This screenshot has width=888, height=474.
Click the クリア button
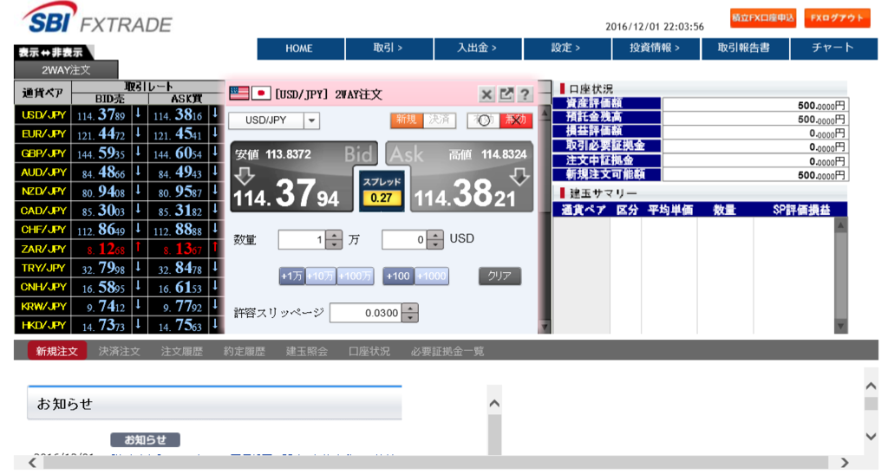499,276
